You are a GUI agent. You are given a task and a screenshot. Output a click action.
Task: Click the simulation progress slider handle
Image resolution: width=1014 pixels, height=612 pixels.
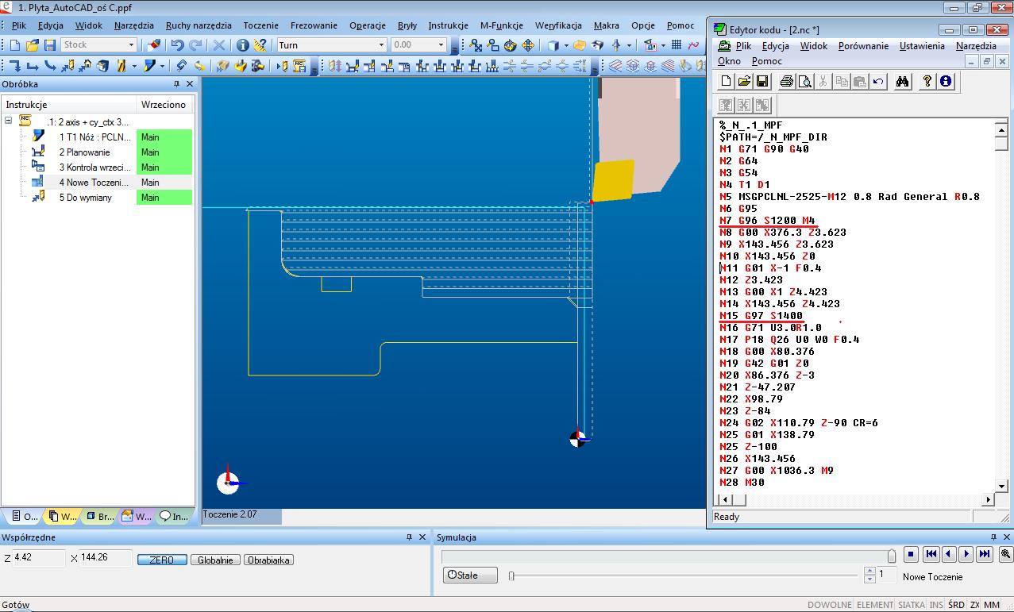tap(892, 556)
